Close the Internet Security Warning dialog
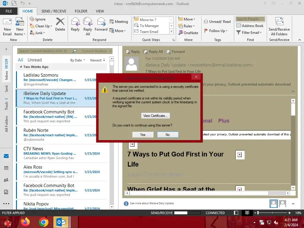304x228 pixels. point(196,77)
